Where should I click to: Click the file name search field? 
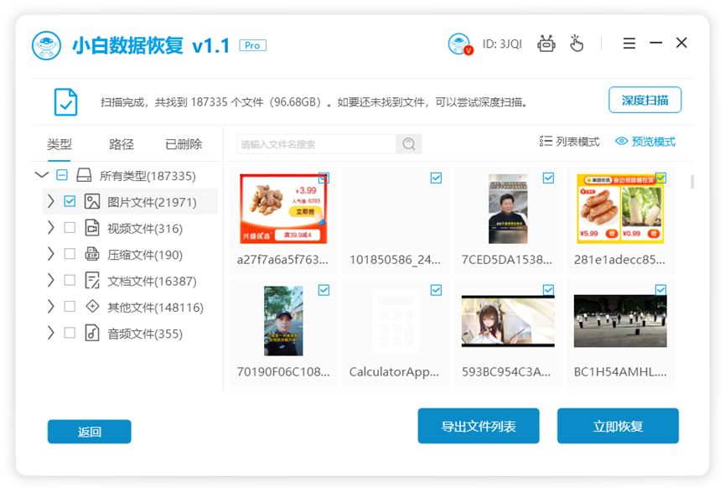pos(317,144)
